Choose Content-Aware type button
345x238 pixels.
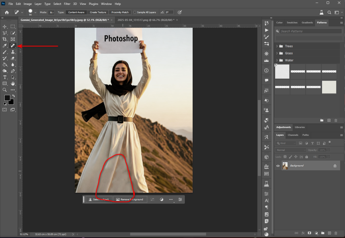click(76, 12)
